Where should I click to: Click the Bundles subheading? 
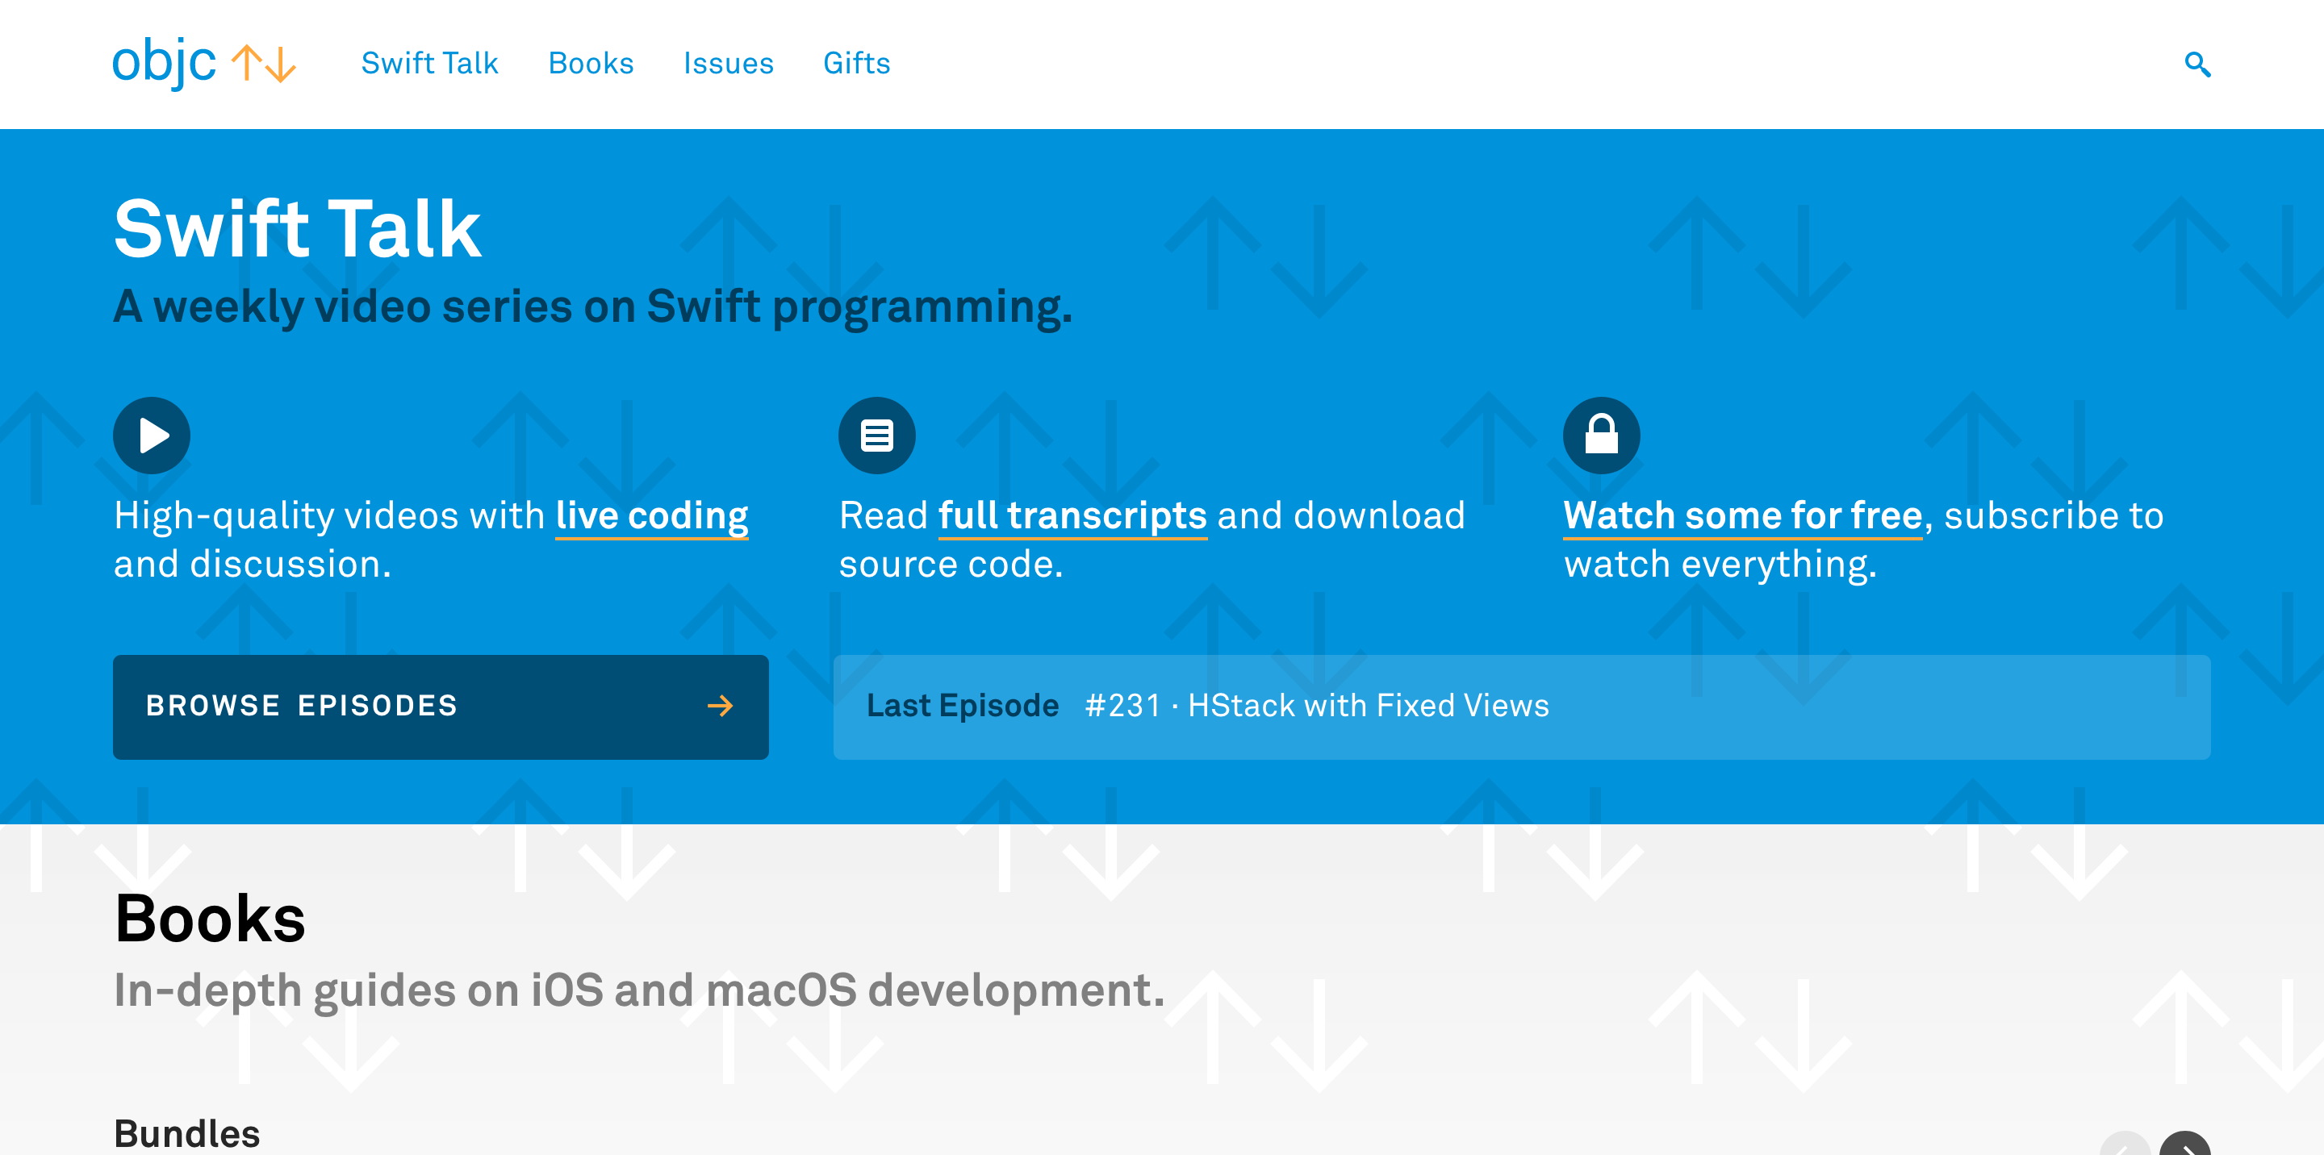click(186, 1133)
